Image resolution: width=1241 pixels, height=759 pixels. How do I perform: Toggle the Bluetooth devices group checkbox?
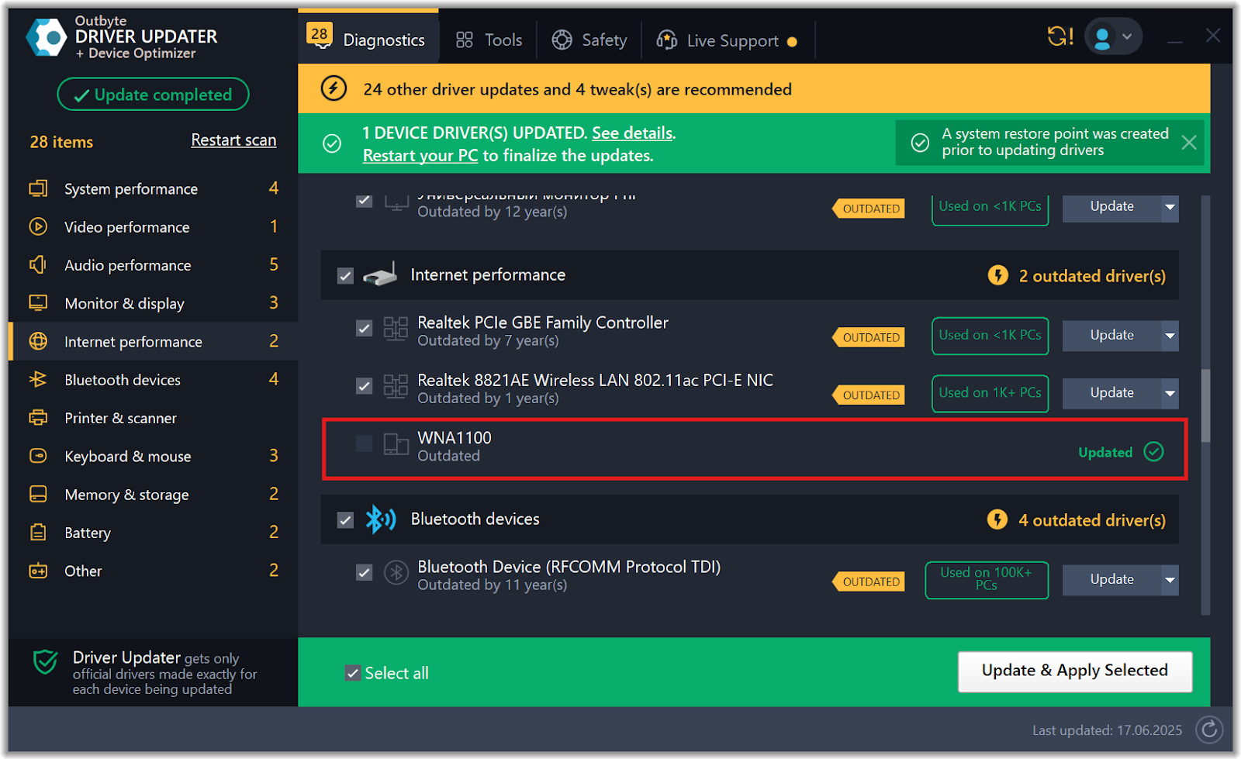345,520
